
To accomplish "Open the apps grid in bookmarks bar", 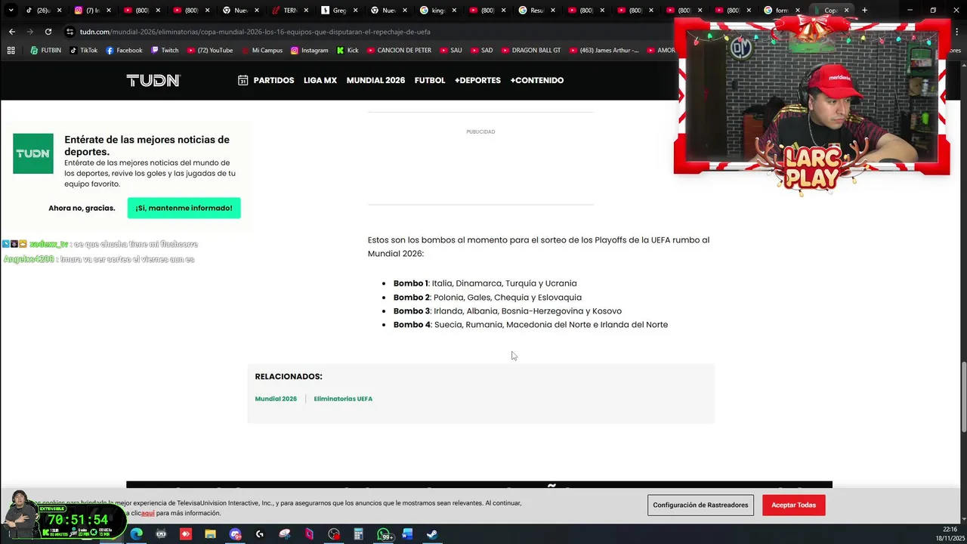I will coord(11,50).
